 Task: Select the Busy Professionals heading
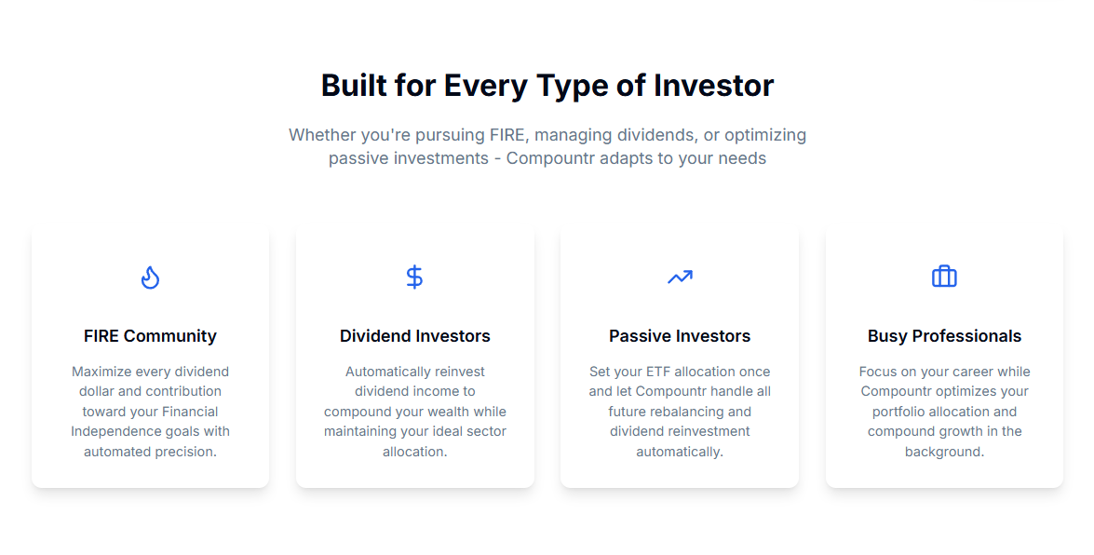[944, 336]
